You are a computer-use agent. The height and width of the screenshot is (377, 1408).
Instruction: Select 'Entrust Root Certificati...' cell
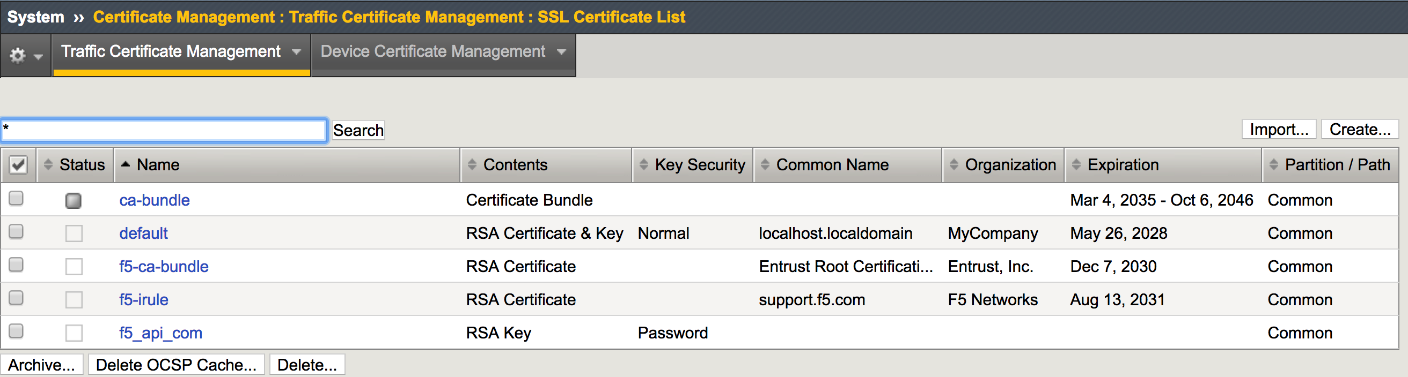tap(846, 267)
